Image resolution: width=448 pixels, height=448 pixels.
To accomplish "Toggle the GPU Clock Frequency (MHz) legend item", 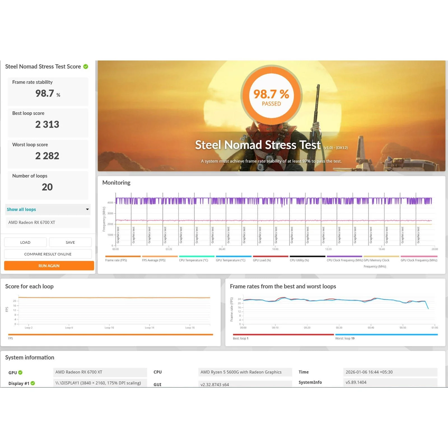I will 419,259.
